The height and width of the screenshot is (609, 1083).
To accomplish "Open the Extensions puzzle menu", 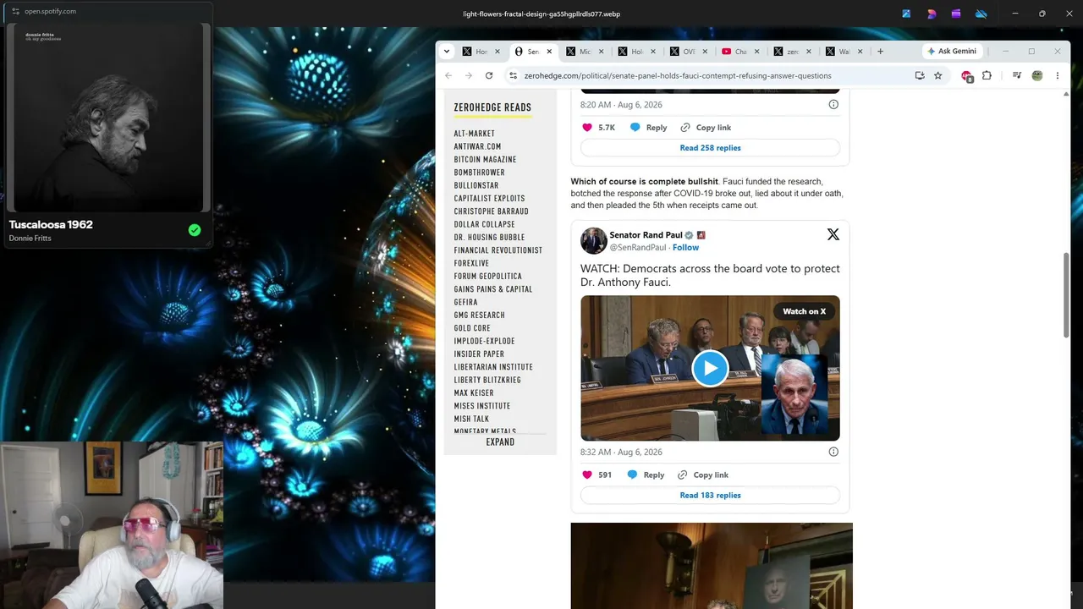I will [x=987, y=75].
